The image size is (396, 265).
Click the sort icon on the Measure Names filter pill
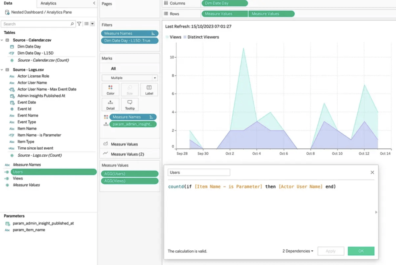(x=153, y=34)
